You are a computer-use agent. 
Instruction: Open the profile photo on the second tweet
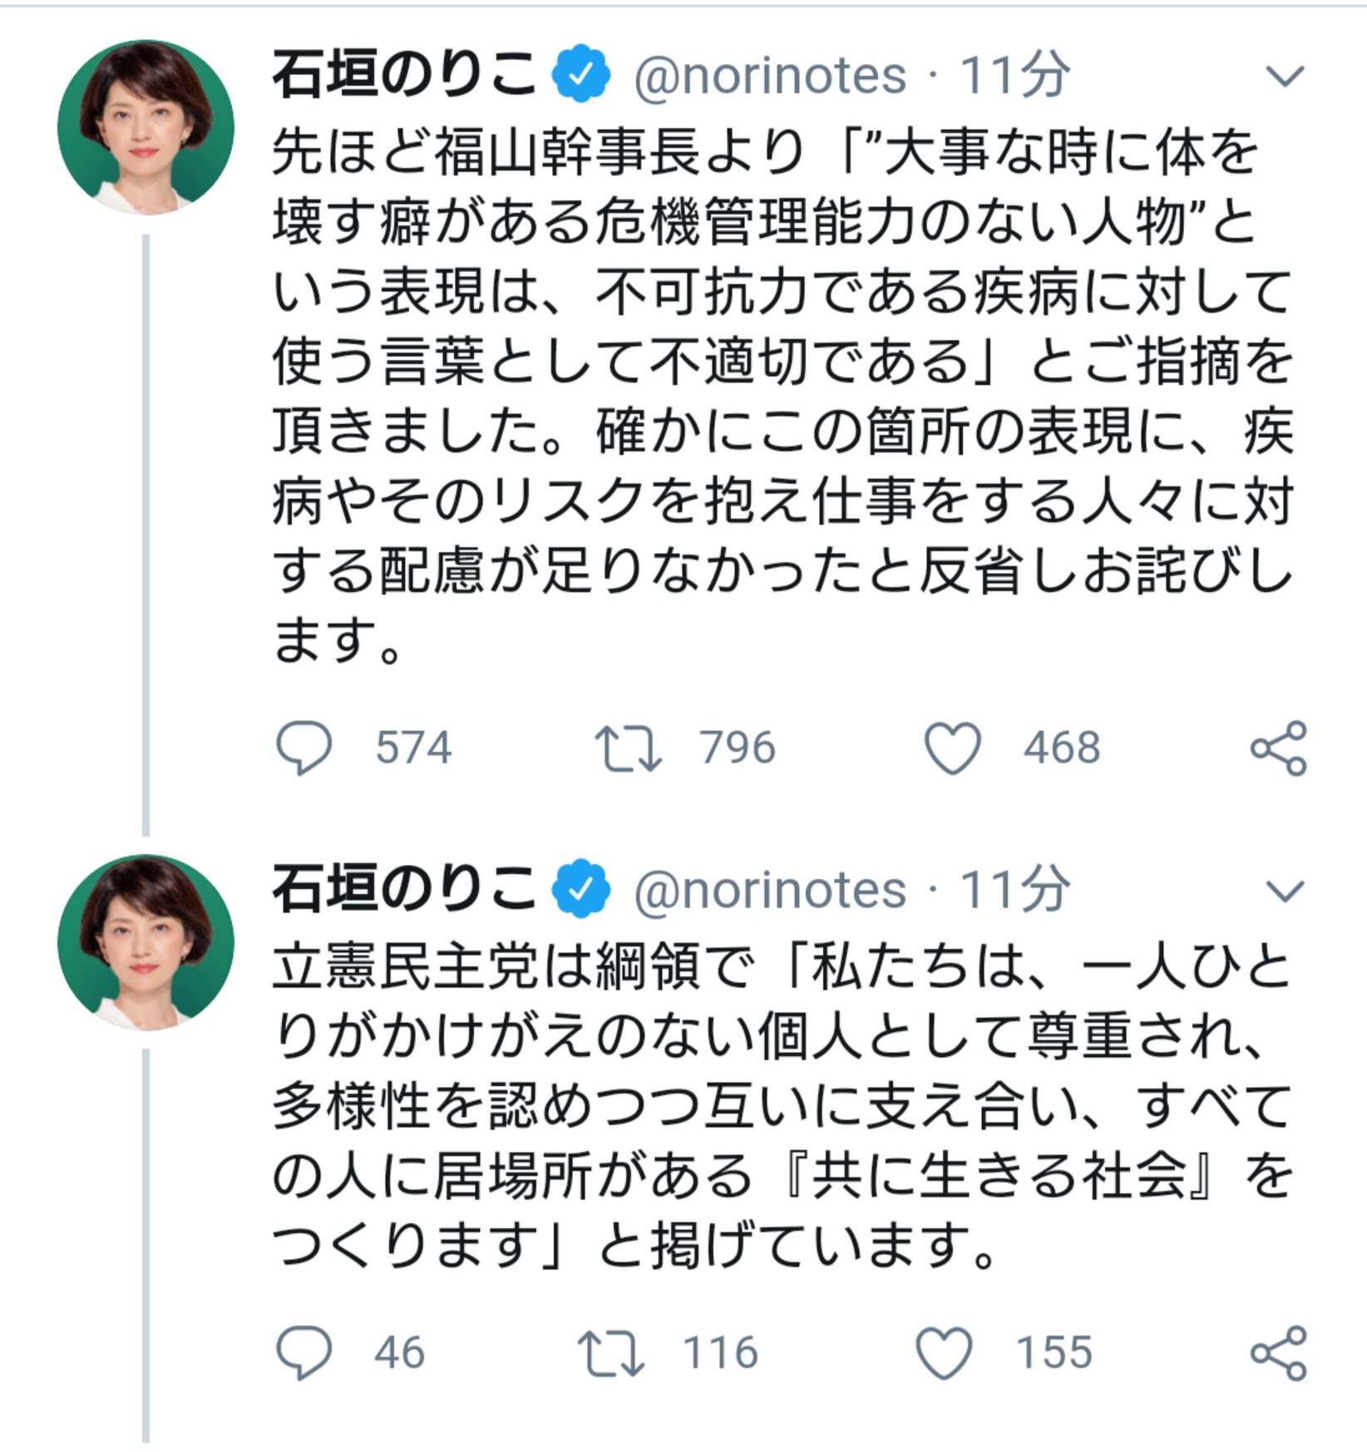tap(146, 942)
